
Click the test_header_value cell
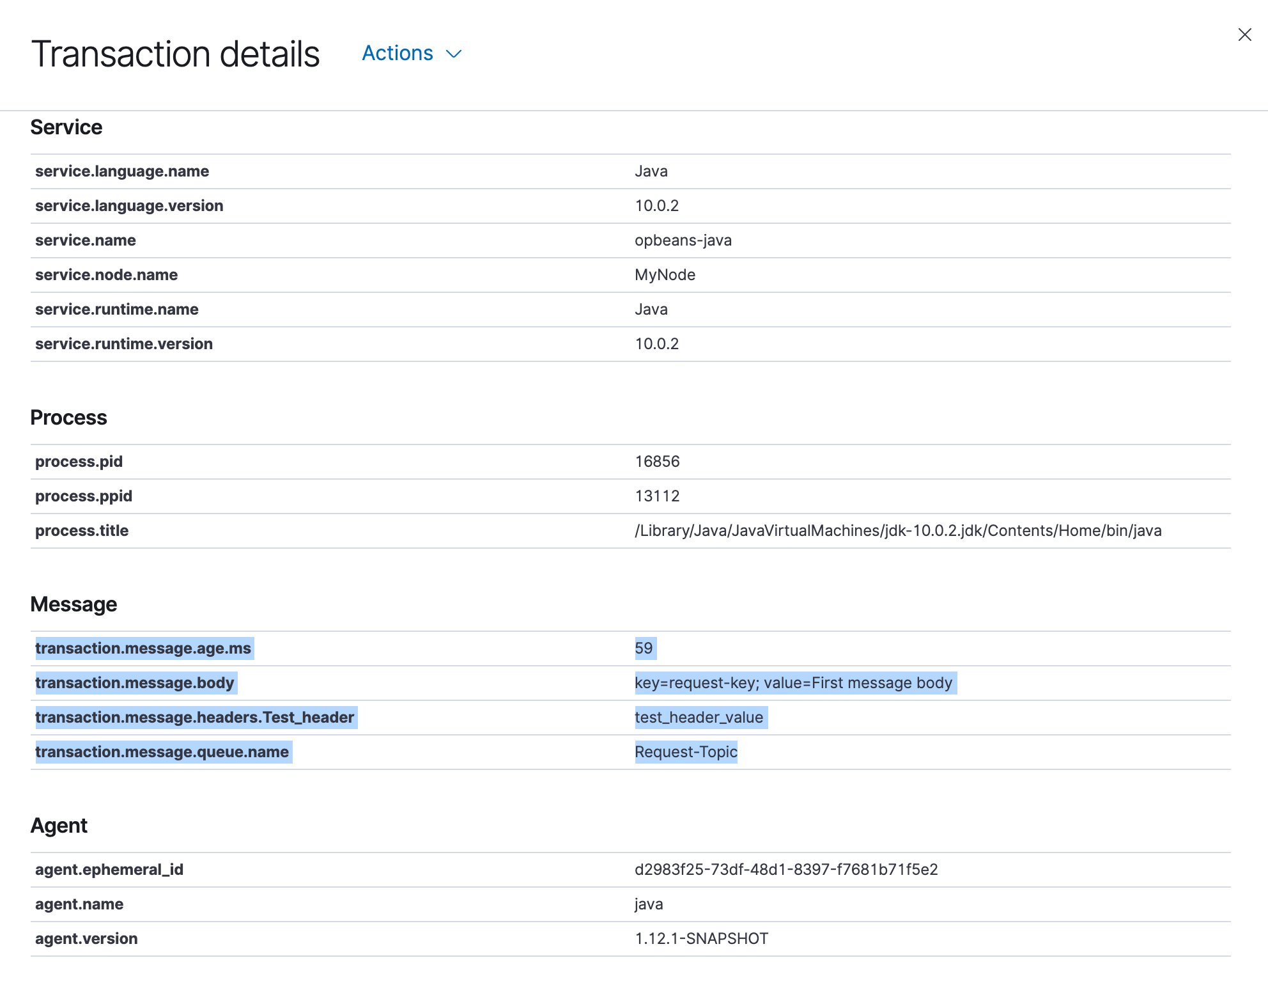point(699,718)
